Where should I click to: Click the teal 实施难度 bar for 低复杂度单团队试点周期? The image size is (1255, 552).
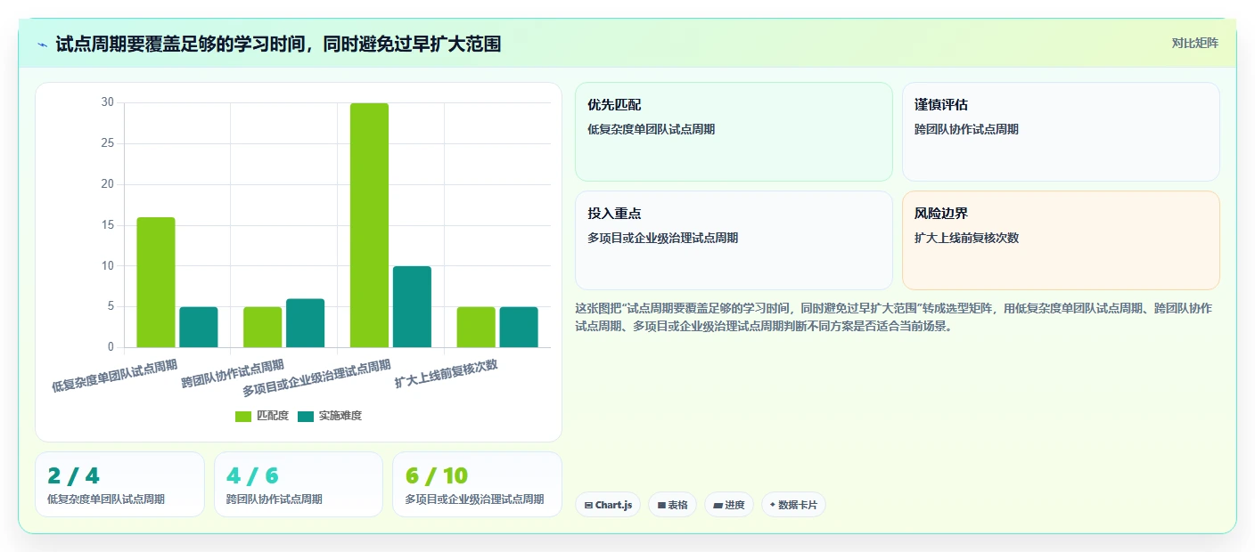pos(199,327)
